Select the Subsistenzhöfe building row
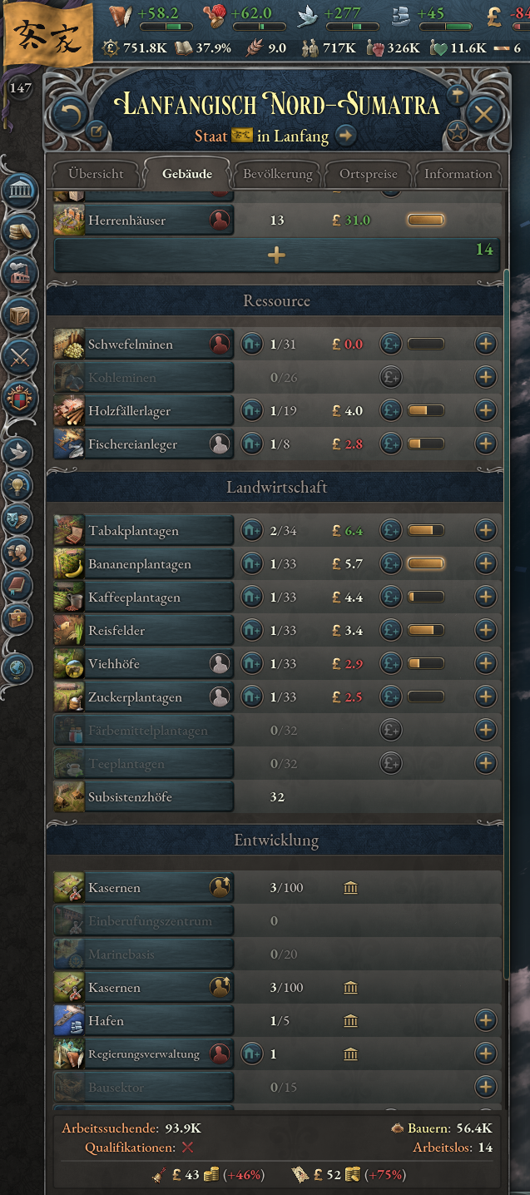 coord(278,796)
